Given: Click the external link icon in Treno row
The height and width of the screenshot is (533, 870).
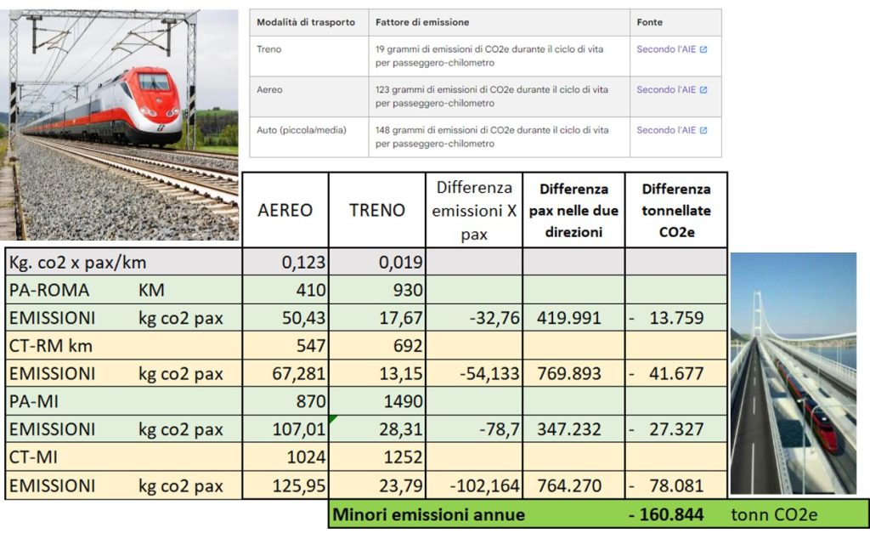Looking at the screenshot, I should click(703, 50).
